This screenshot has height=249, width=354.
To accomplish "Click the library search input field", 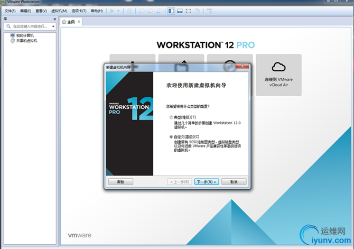I will 30,26.
